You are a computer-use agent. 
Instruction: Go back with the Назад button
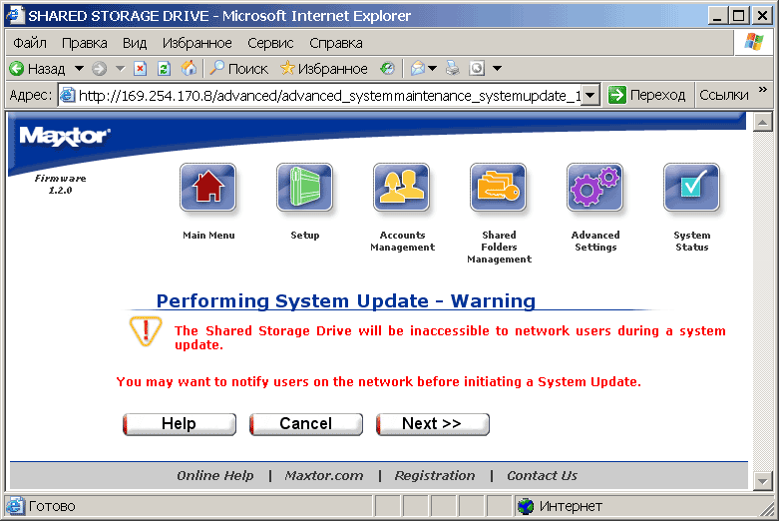(x=38, y=69)
